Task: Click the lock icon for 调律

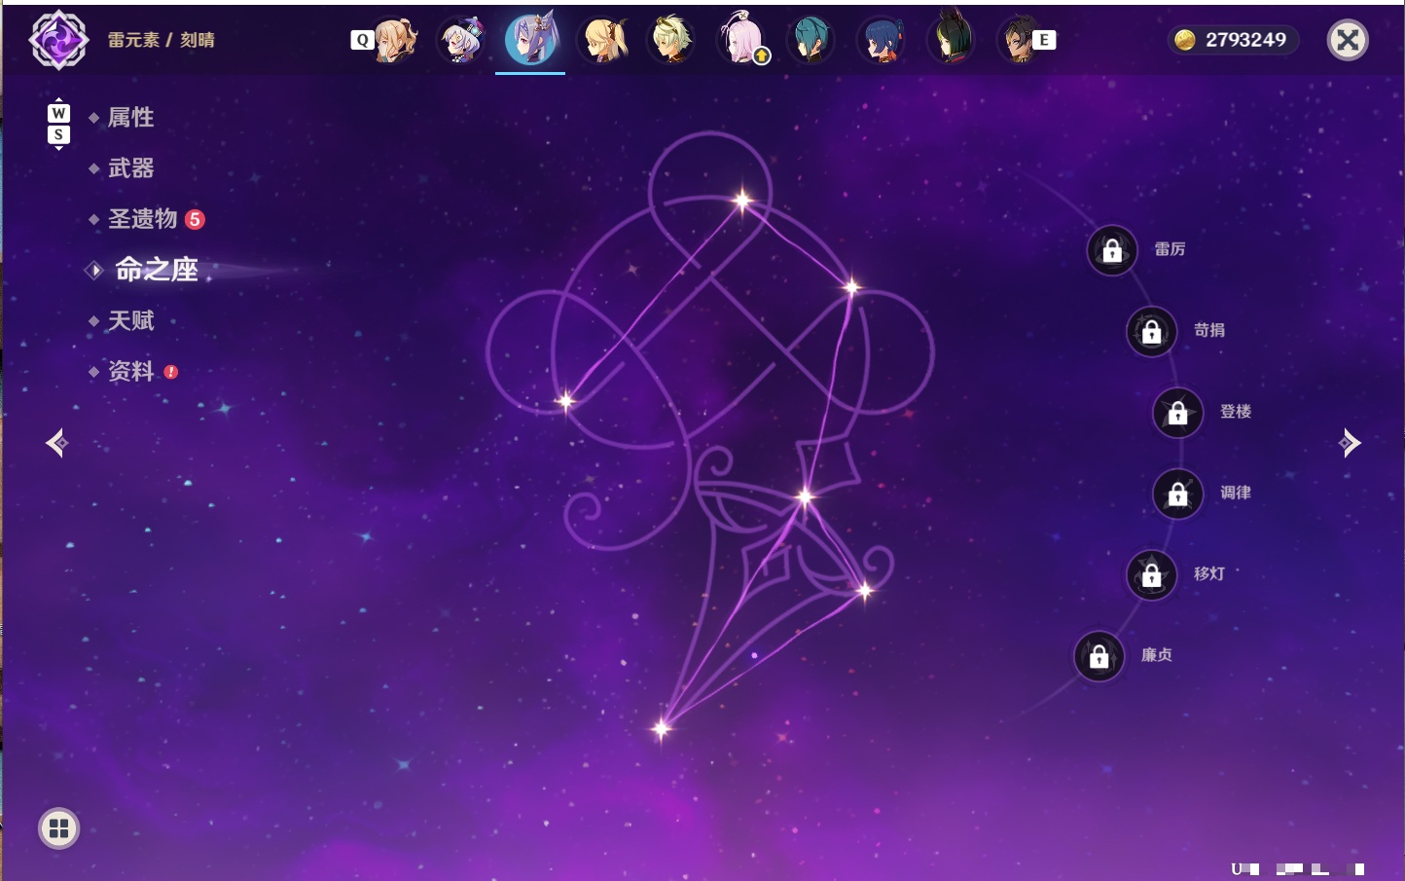Action: 1178,494
